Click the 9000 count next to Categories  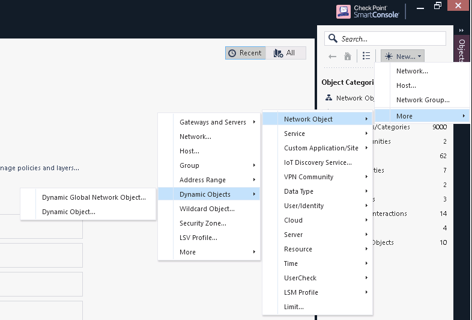440,127
